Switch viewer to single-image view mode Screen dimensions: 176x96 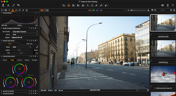pos(44,10)
